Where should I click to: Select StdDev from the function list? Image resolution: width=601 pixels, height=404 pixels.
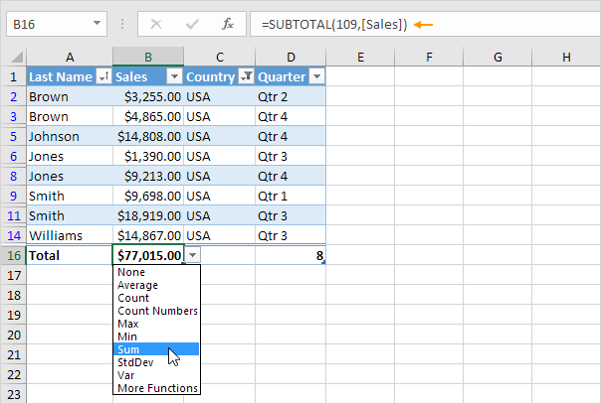tap(134, 362)
